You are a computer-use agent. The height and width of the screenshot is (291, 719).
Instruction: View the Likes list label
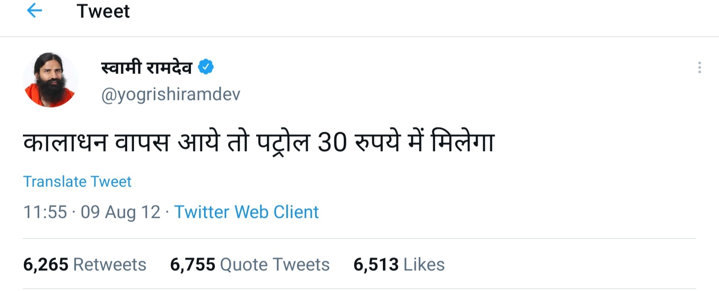(x=424, y=265)
